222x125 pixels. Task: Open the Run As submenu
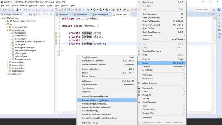coord(162,91)
